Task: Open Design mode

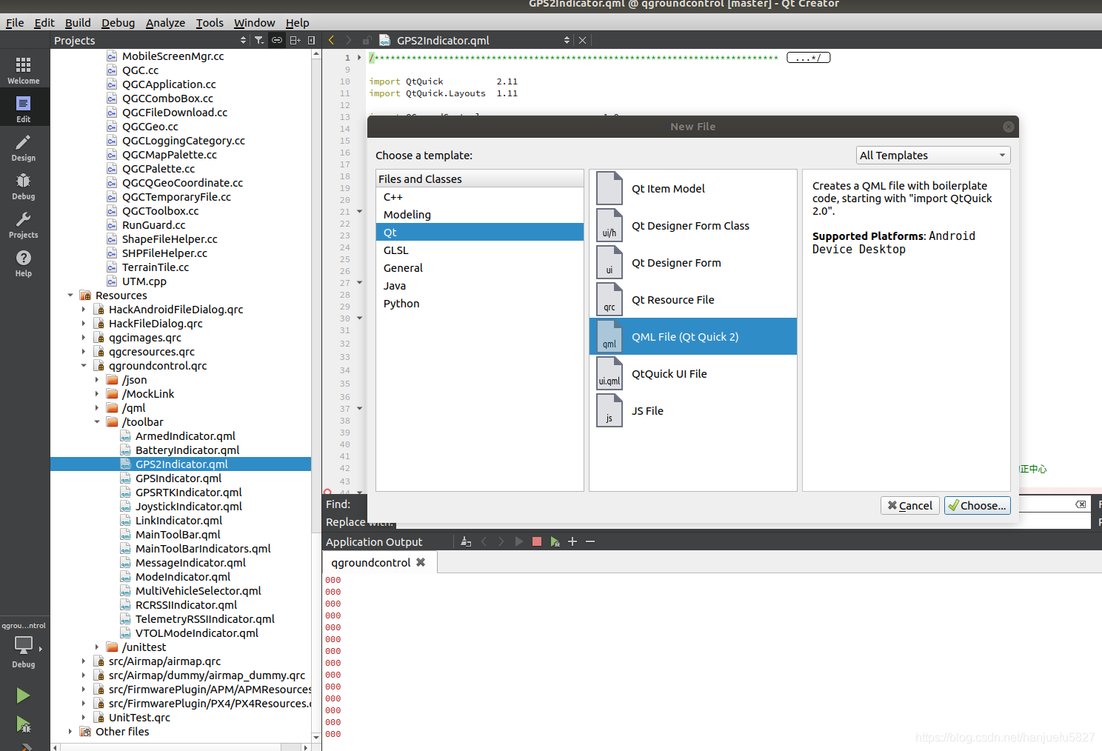Action: (24, 147)
